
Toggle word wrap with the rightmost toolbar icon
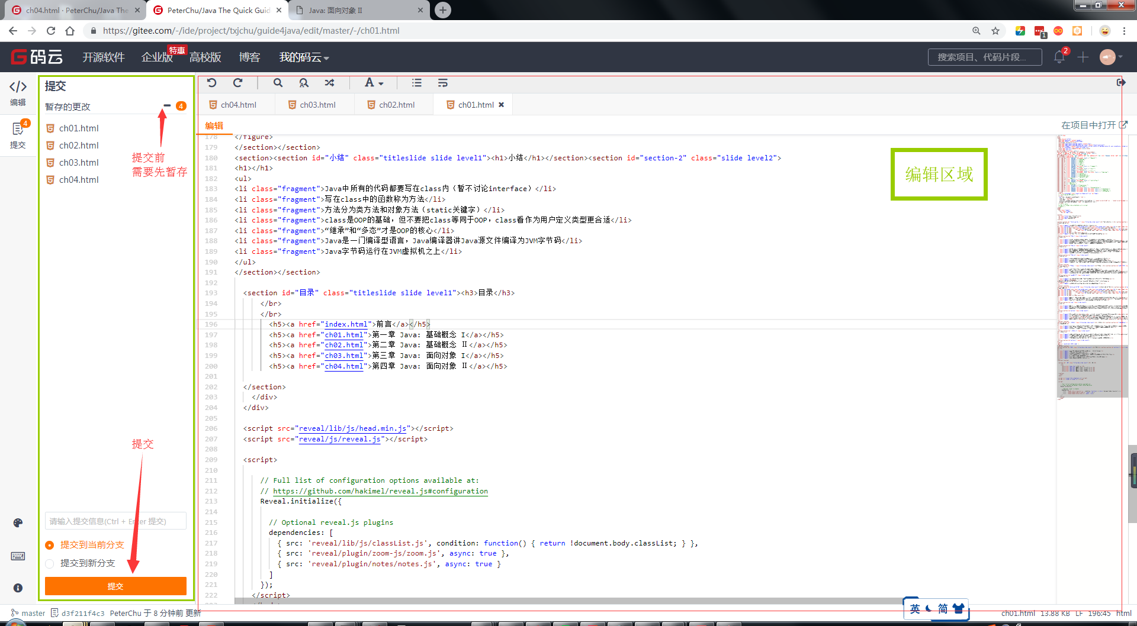point(443,83)
